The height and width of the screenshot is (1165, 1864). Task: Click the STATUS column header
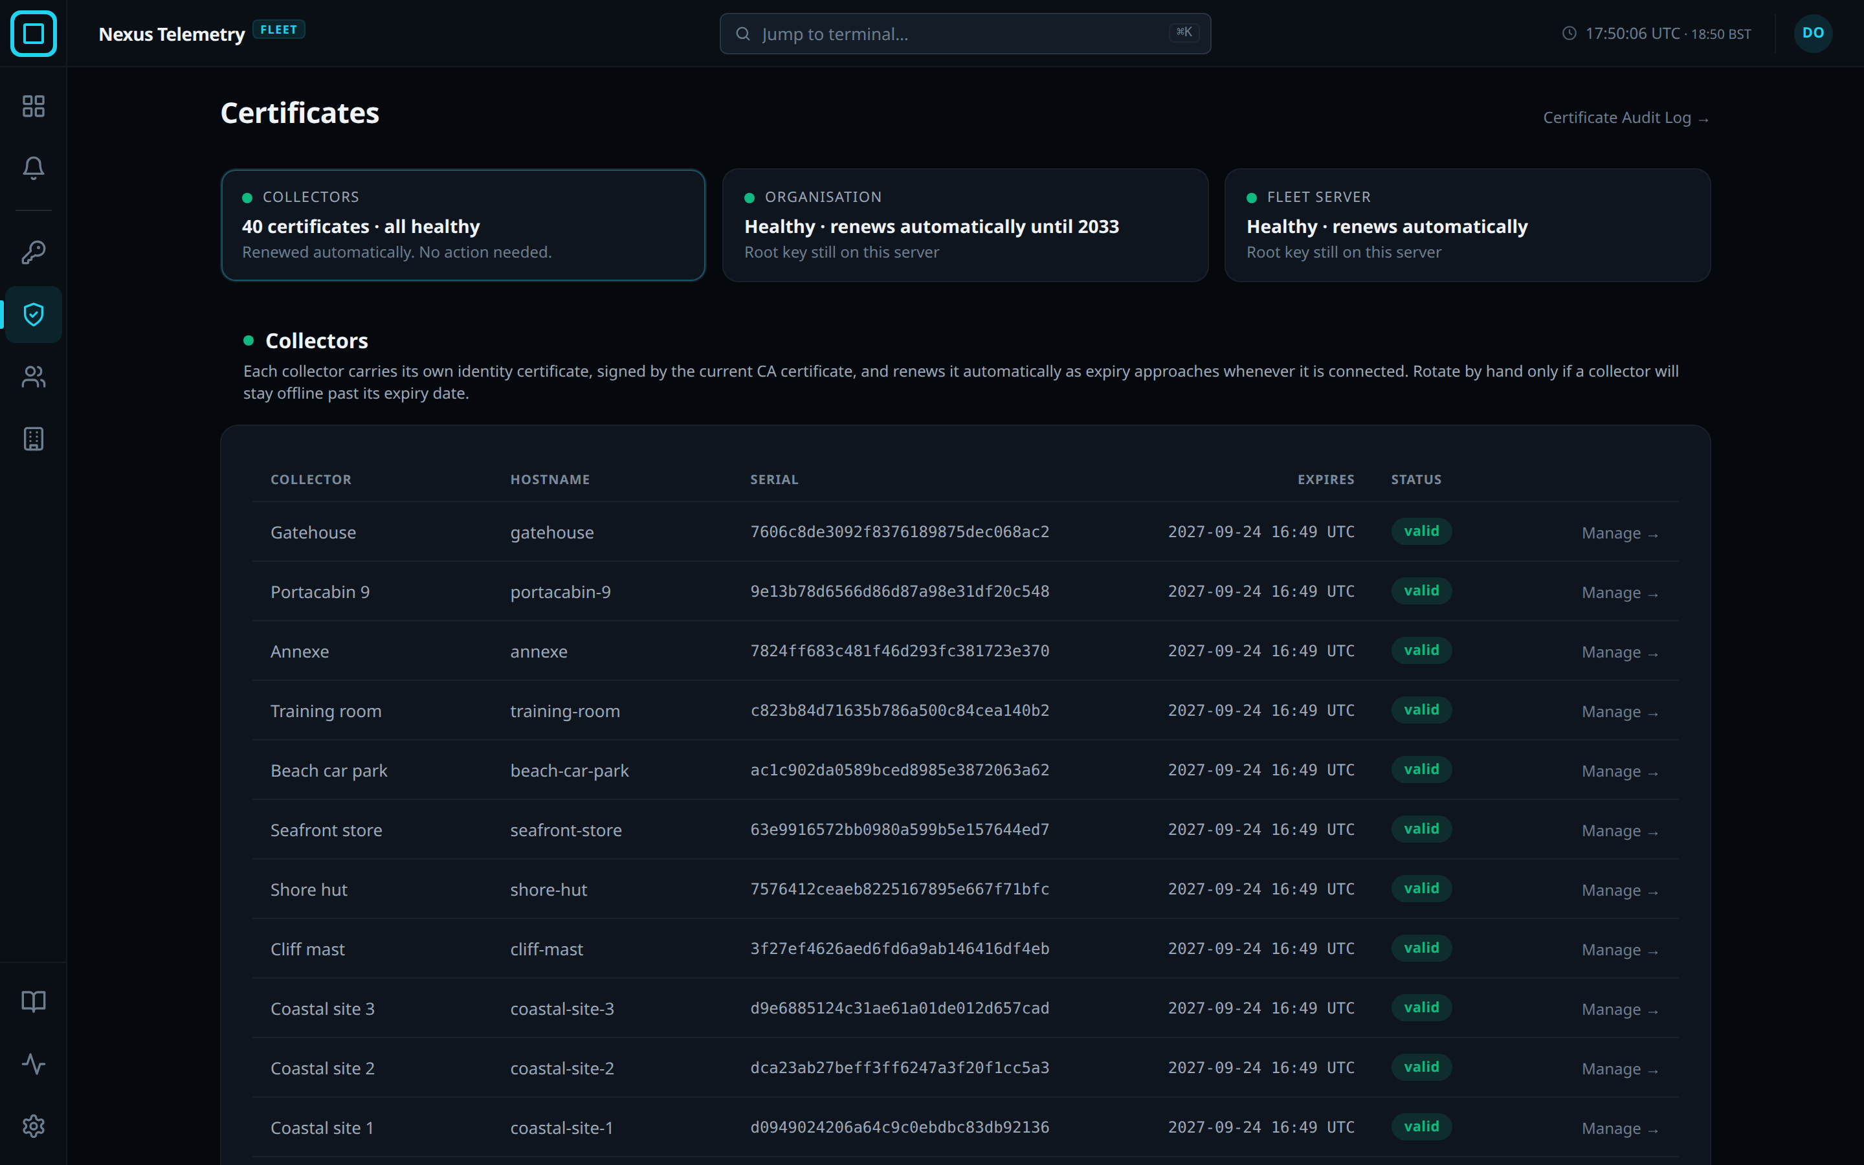(x=1415, y=479)
